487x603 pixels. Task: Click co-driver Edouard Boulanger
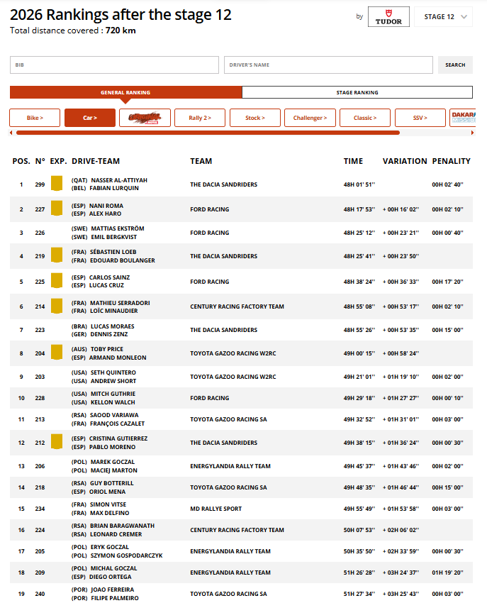click(123, 260)
